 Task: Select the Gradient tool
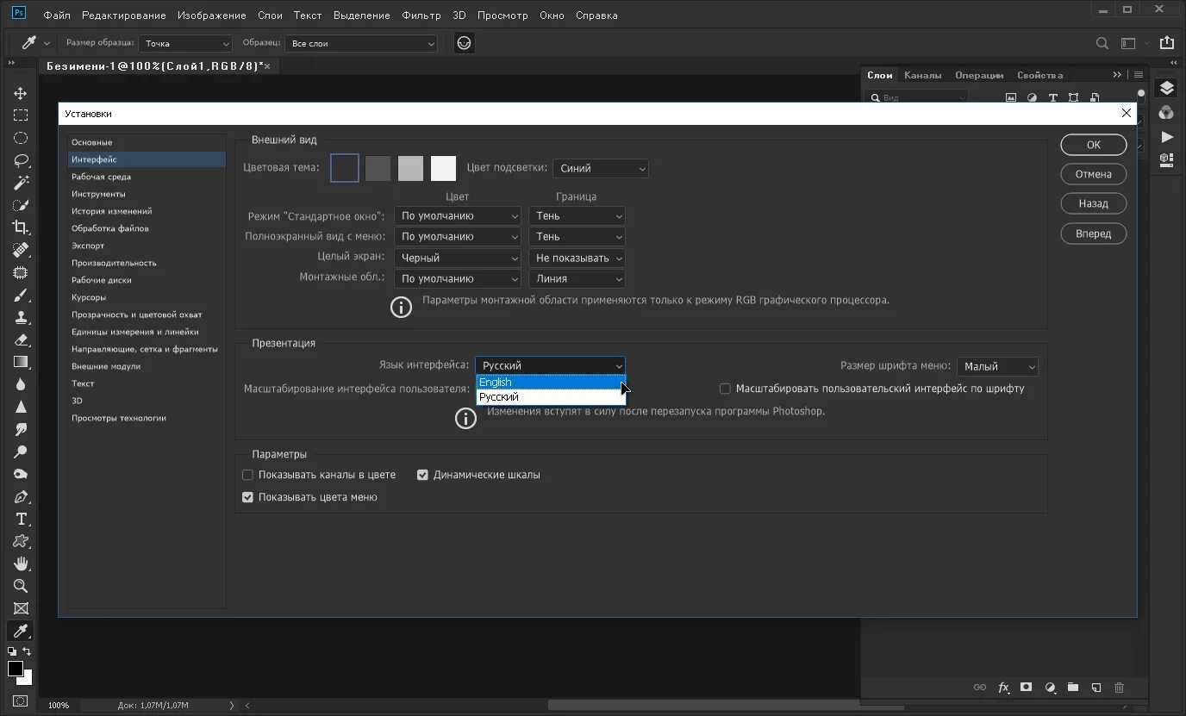(x=21, y=362)
